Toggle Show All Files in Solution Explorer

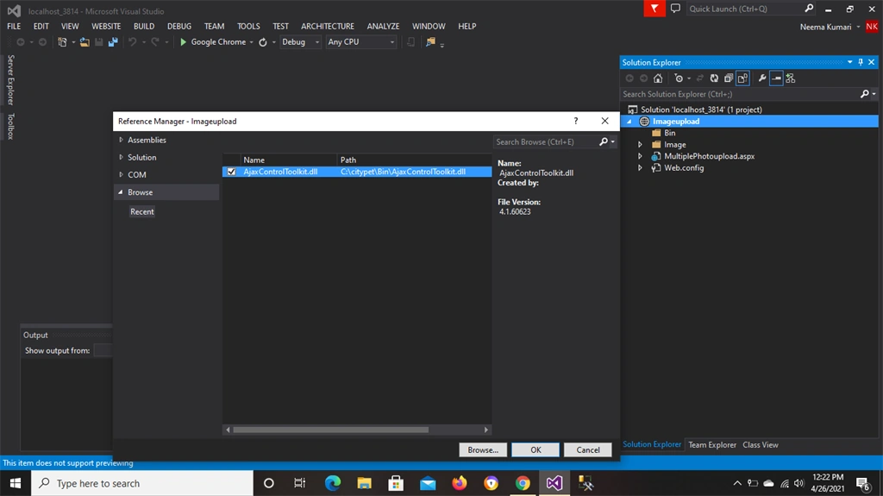point(742,78)
